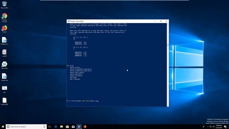This screenshot has height=129, width=229.
Task: Close the PowerShell window
Action: (x=166, y=21)
